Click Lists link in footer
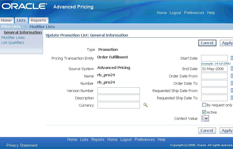 (84, 140)
